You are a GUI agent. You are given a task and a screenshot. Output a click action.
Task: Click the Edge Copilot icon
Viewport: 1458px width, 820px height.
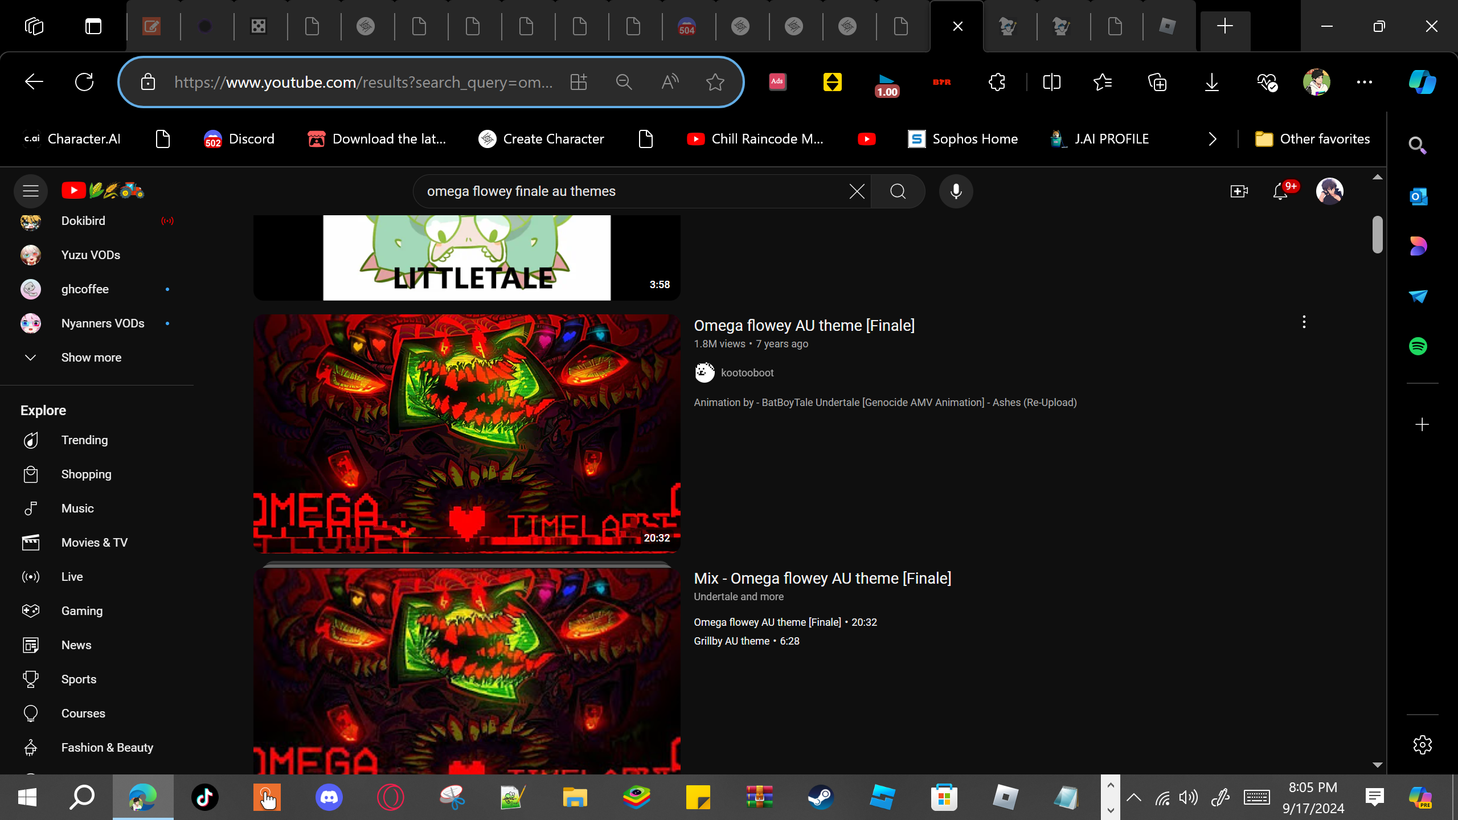(x=1422, y=82)
